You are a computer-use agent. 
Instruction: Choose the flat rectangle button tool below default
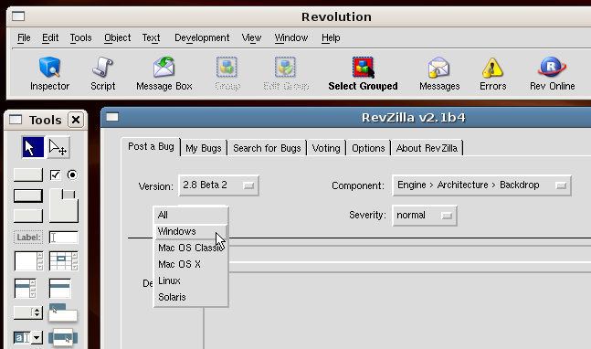(x=28, y=217)
